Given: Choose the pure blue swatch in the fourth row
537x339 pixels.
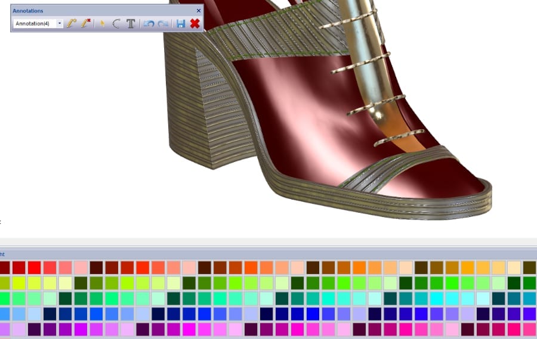Looking at the screenshot, I should (x=313, y=314).
